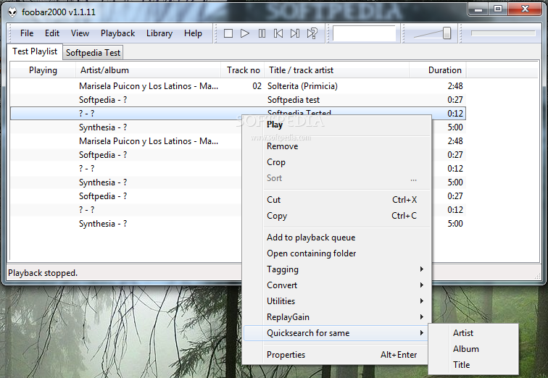Click Add to playback queue

337,238
